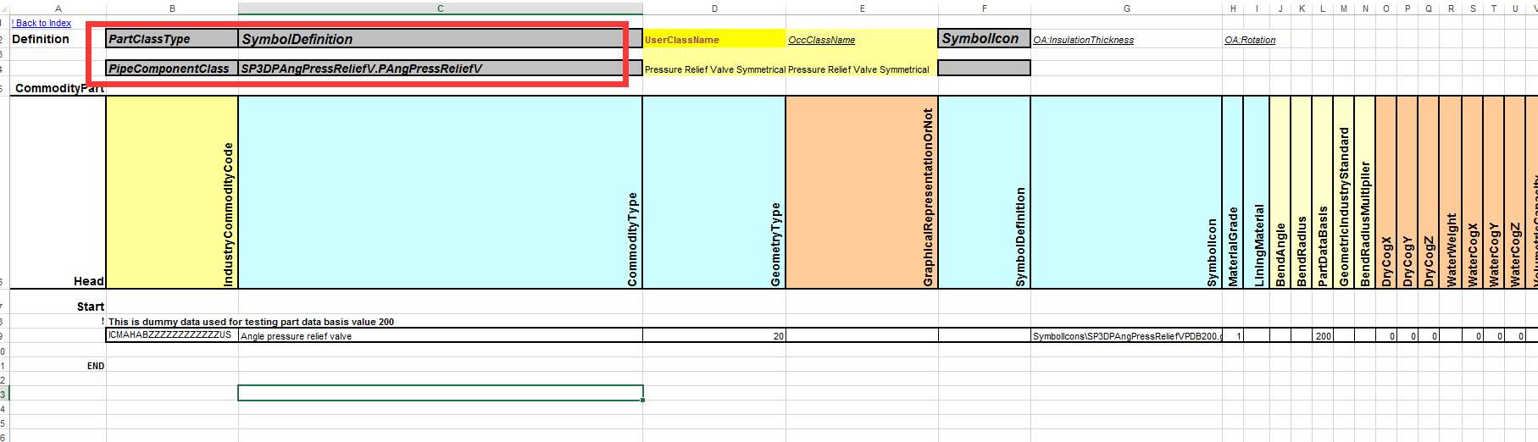This screenshot has width=1538, height=442.
Task: Select the MaterialGrade header cell
Action: (x=1233, y=192)
